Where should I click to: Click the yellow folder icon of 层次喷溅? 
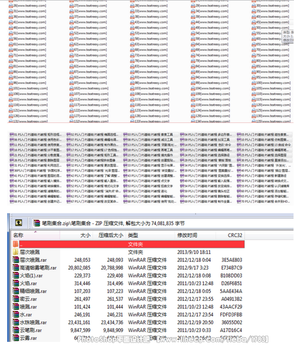click(15, 252)
